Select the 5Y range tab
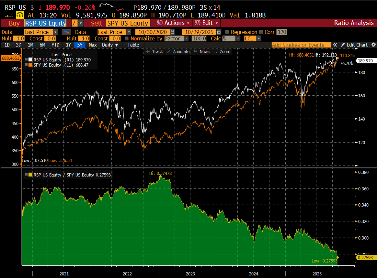This screenshot has width=377, height=278. point(80,45)
